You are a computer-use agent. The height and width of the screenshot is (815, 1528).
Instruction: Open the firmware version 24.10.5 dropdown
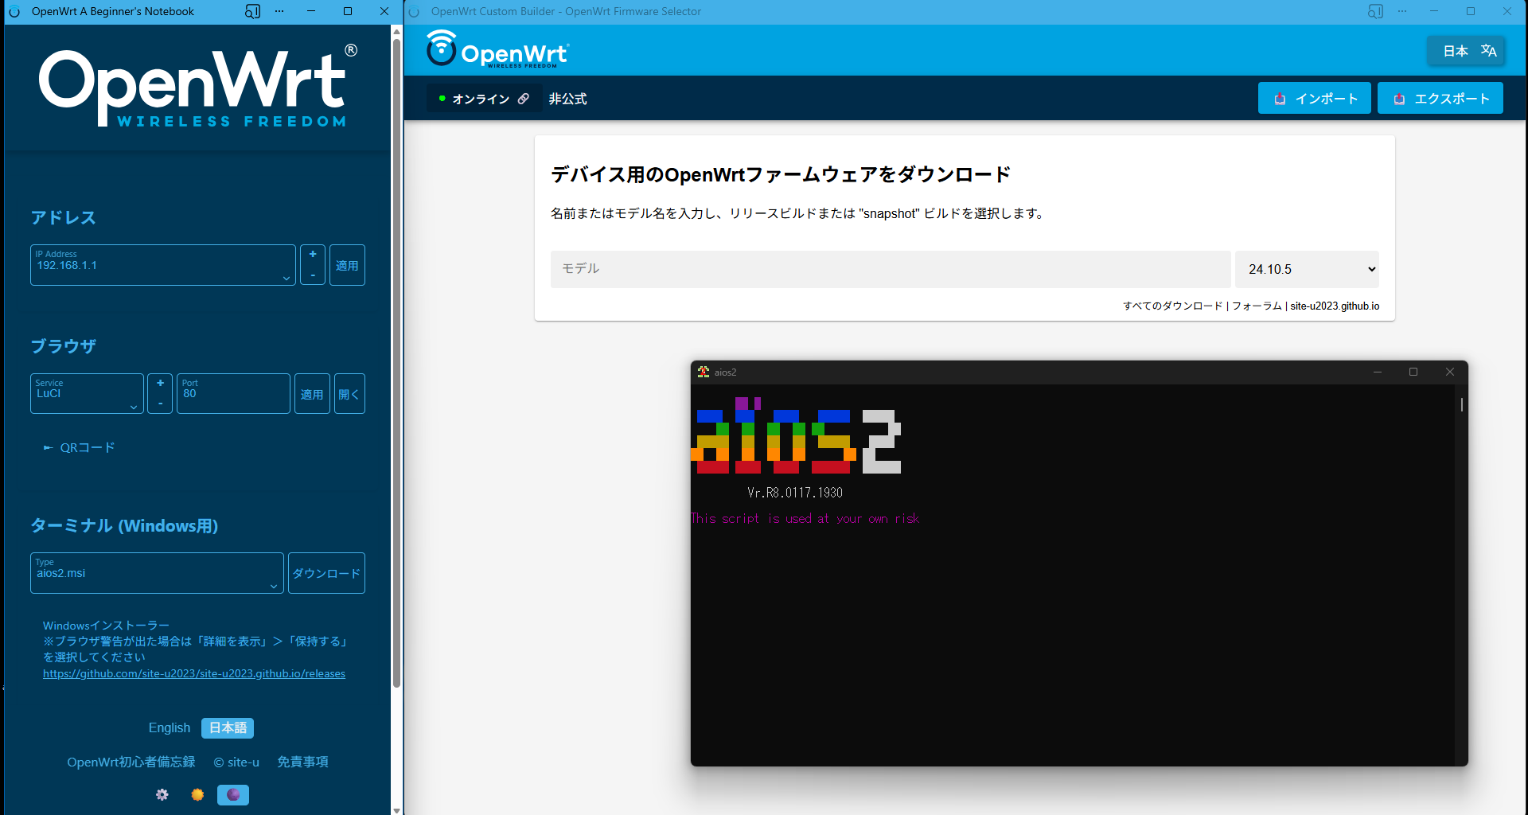coord(1306,269)
